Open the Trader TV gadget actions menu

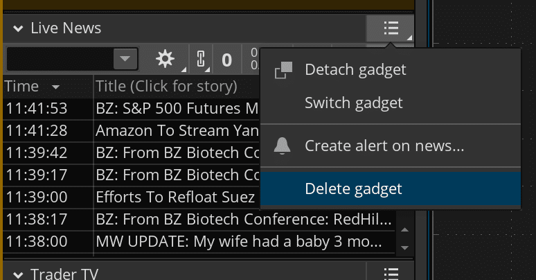(x=391, y=273)
